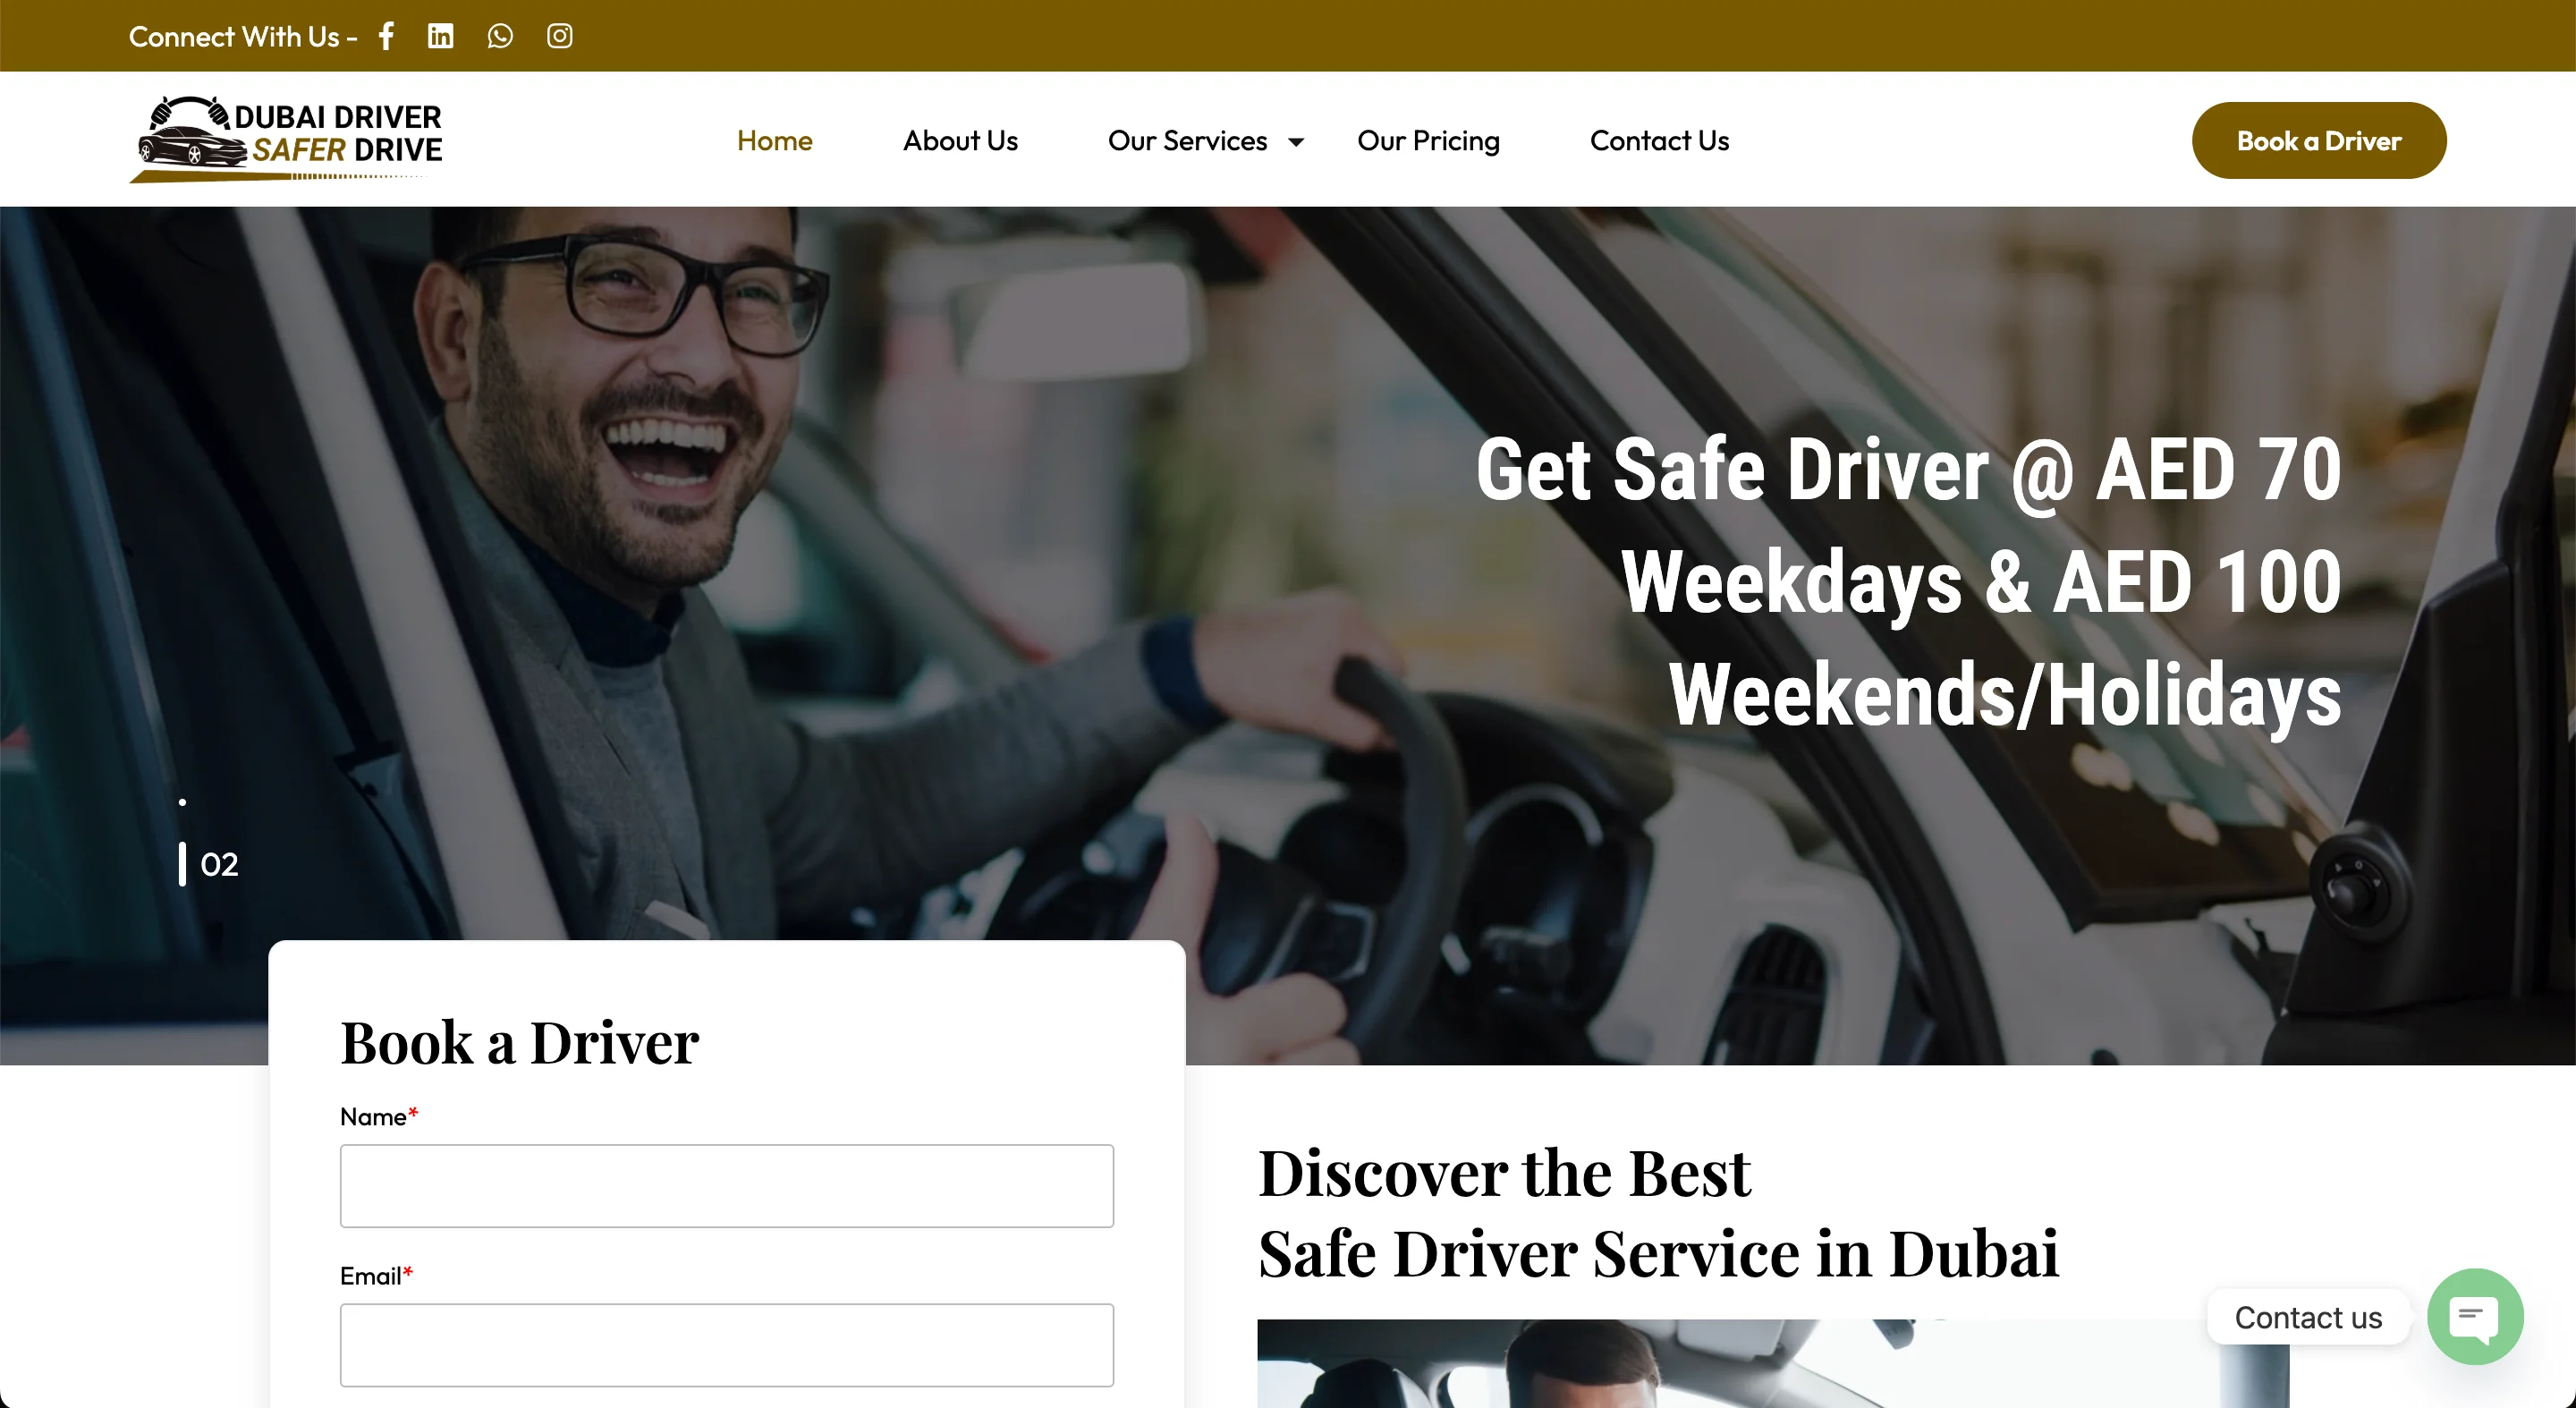Open the About Us menu item

tap(960, 141)
